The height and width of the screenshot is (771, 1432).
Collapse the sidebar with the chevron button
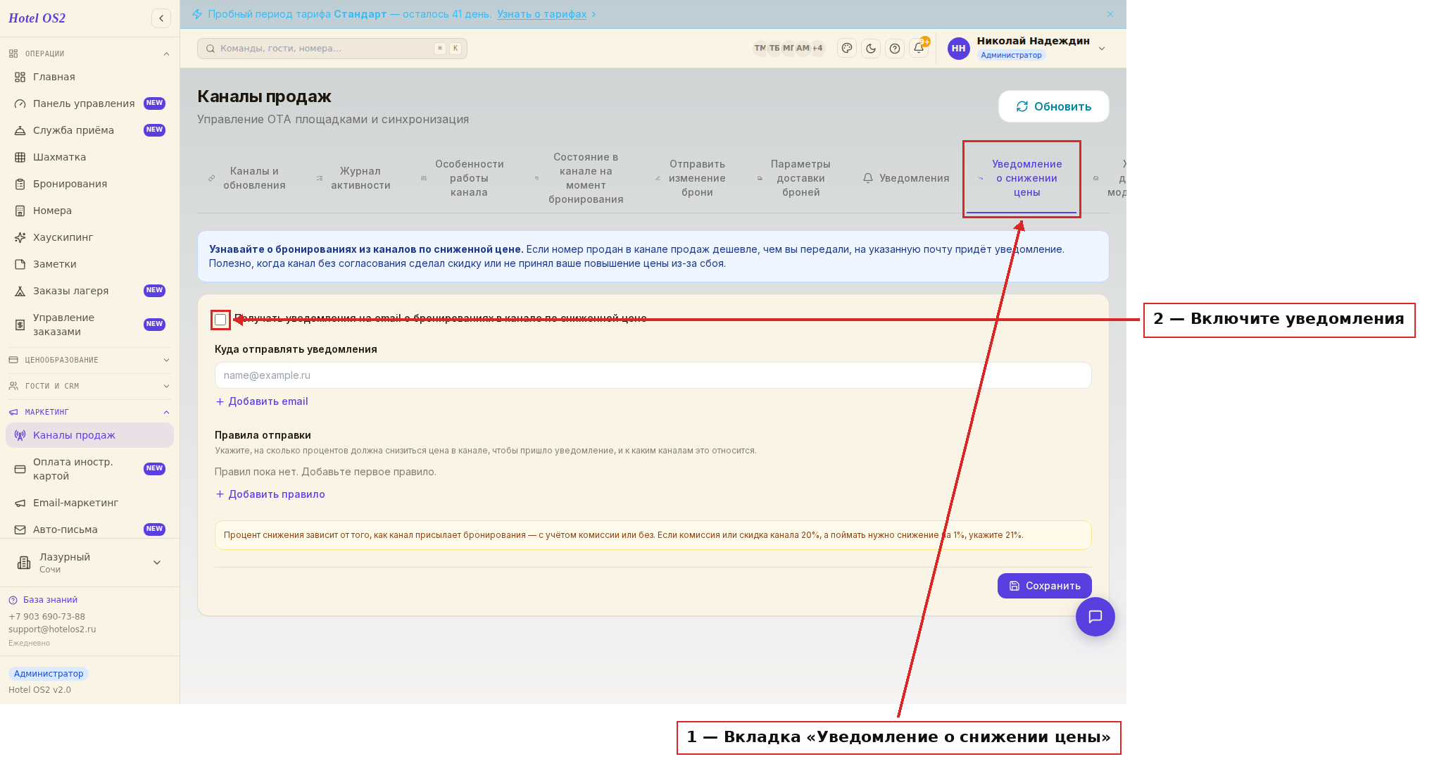pos(161,18)
